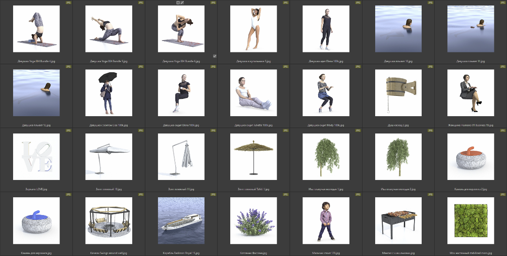The height and width of the screenshot is (256, 507).
Task: Select the LOVE mirror thumbnail
Action: pyautogui.click(x=36, y=157)
